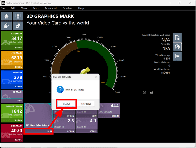
Task: Decline with the いいえ(N) button
Action: point(86,104)
